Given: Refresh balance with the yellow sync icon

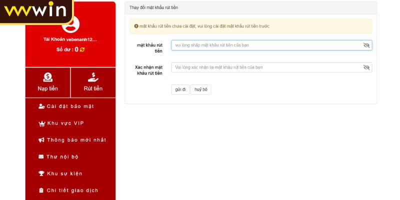Looking at the screenshot, I should point(82,49).
